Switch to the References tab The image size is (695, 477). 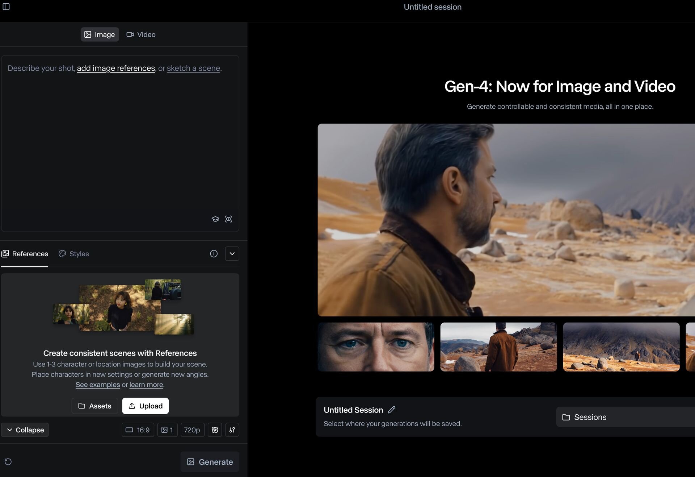pos(24,254)
